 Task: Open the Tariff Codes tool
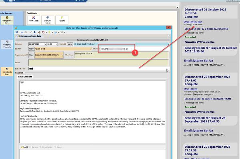pos(34,20)
